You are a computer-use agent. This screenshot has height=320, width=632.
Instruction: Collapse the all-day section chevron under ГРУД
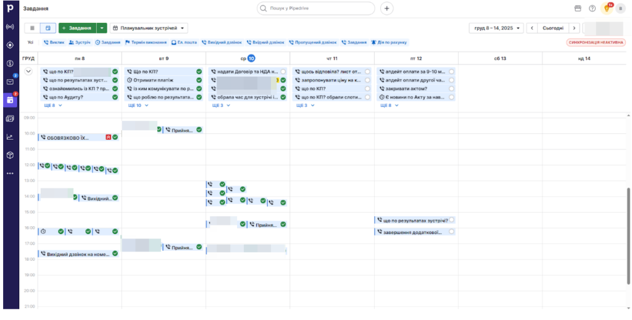click(x=28, y=72)
